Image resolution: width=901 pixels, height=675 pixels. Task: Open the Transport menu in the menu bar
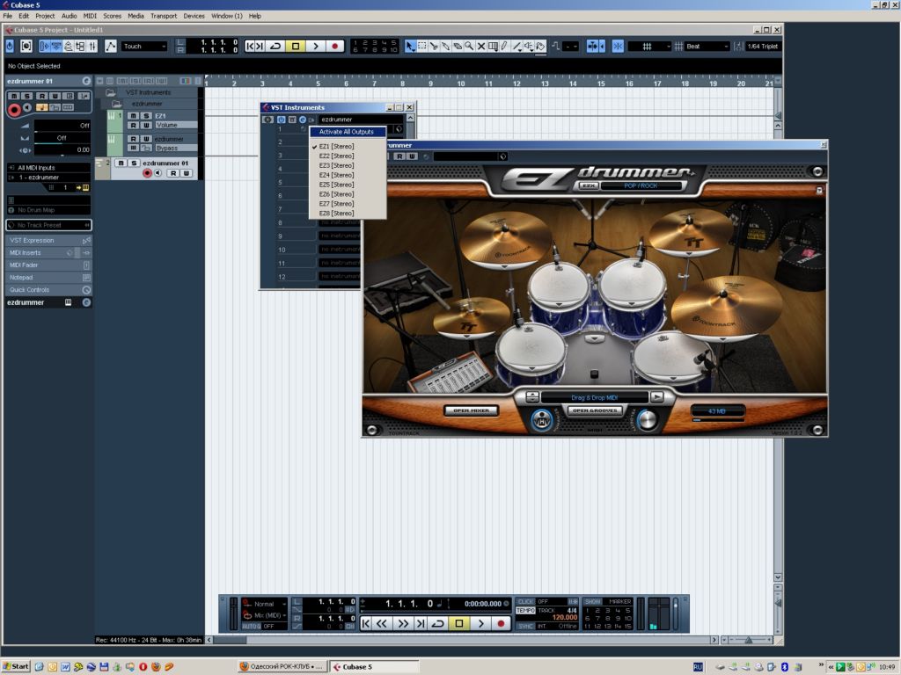164,16
